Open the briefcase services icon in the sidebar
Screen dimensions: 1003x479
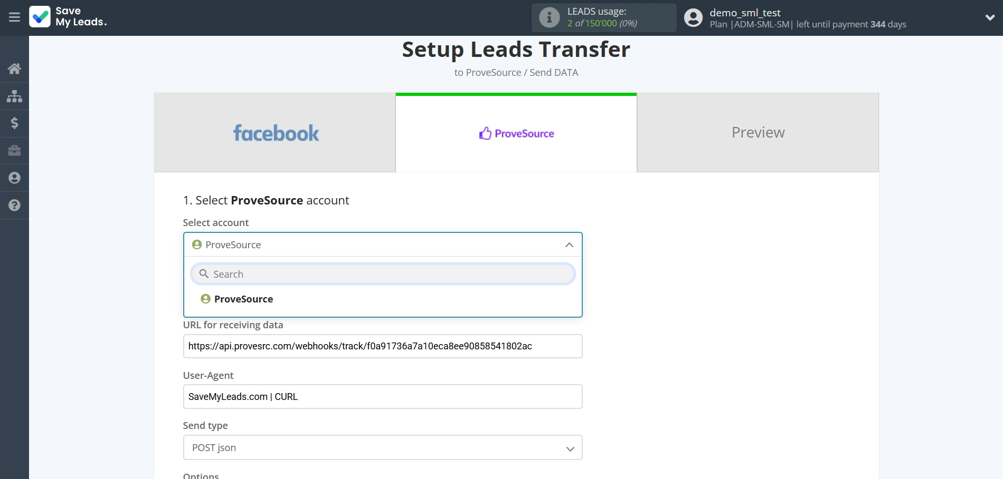(14, 151)
